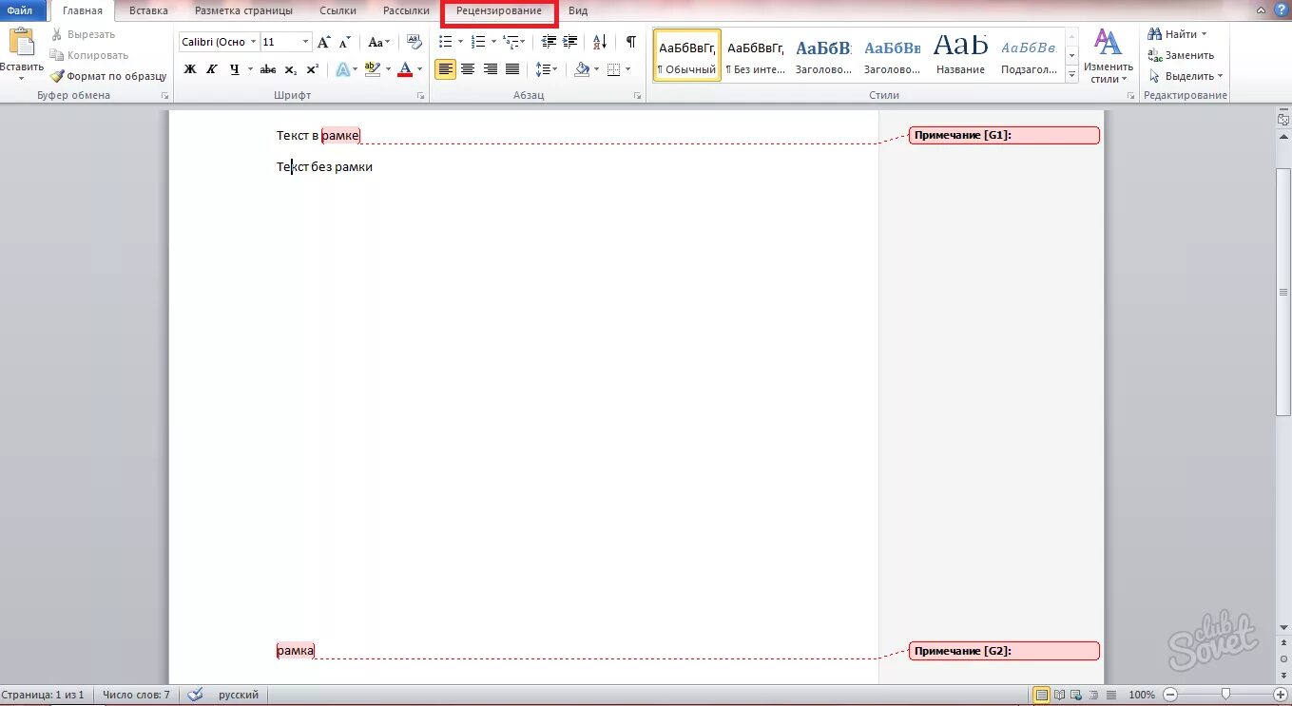Expand the bullet library arrow
The image size is (1292, 706).
(x=460, y=42)
